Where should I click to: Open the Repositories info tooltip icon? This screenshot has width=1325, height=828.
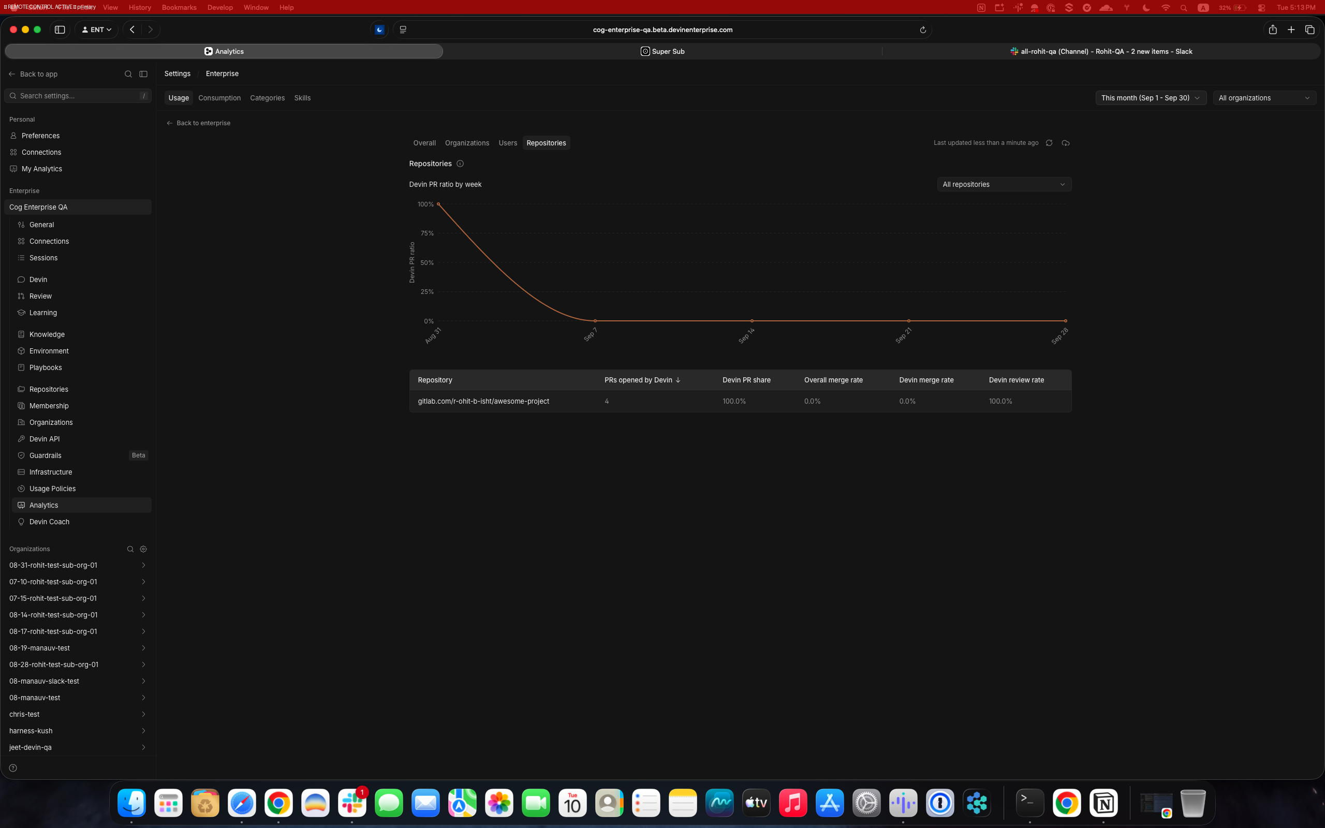tap(460, 164)
